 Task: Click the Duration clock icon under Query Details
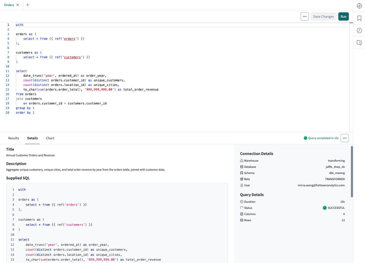(241, 201)
